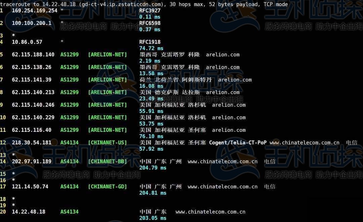
Task: Click the traceroute header line
Action: pos(144,4)
